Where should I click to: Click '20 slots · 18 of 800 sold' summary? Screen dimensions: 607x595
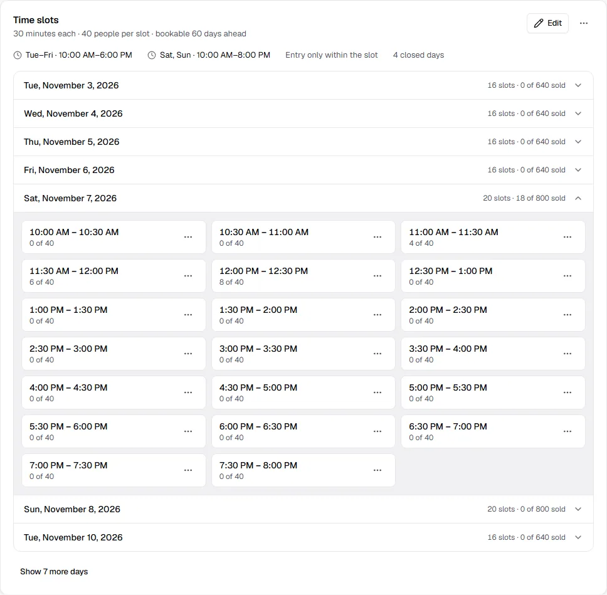tap(524, 198)
